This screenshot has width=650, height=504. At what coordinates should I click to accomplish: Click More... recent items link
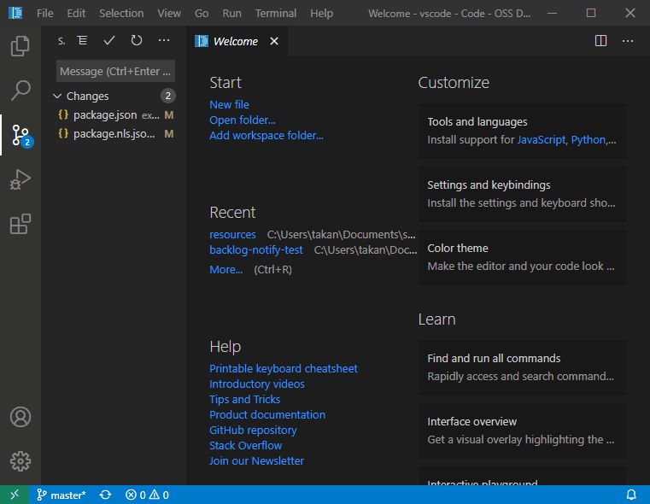pos(226,269)
